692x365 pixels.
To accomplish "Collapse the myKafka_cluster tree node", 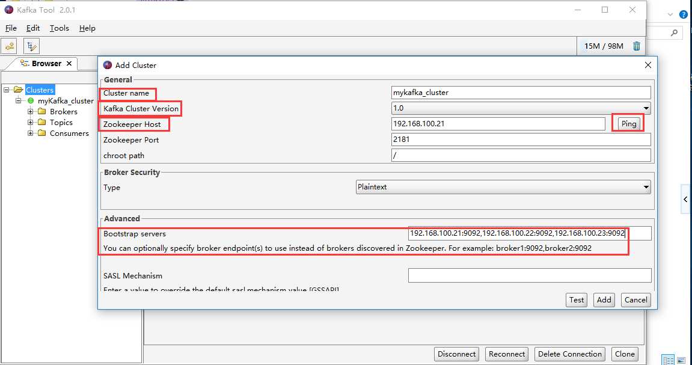I will click(x=18, y=100).
